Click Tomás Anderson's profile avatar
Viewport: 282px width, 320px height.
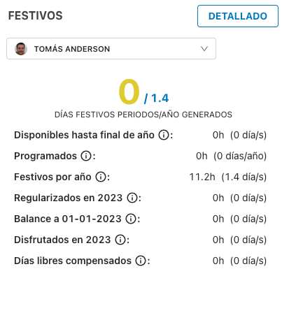pyautogui.click(x=21, y=49)
